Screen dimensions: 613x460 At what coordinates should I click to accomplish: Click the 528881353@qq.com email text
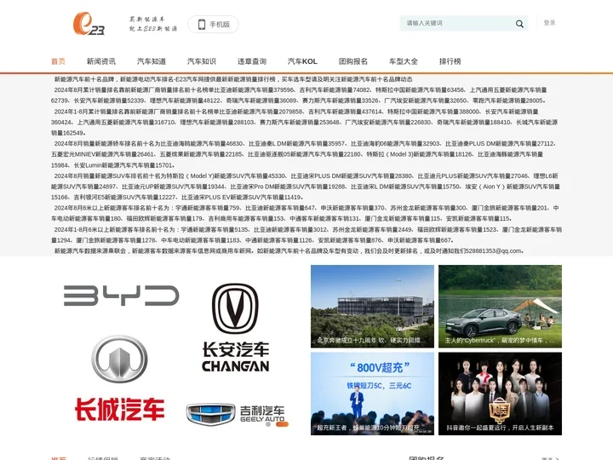tap(493, 251)
